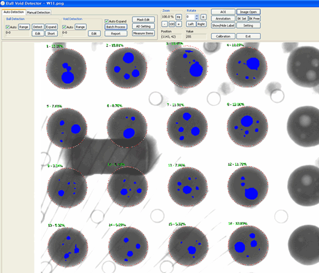Viewport: 319px width, 273px height.
Task: Rotate image Left
Action: [x=191, y=24]
